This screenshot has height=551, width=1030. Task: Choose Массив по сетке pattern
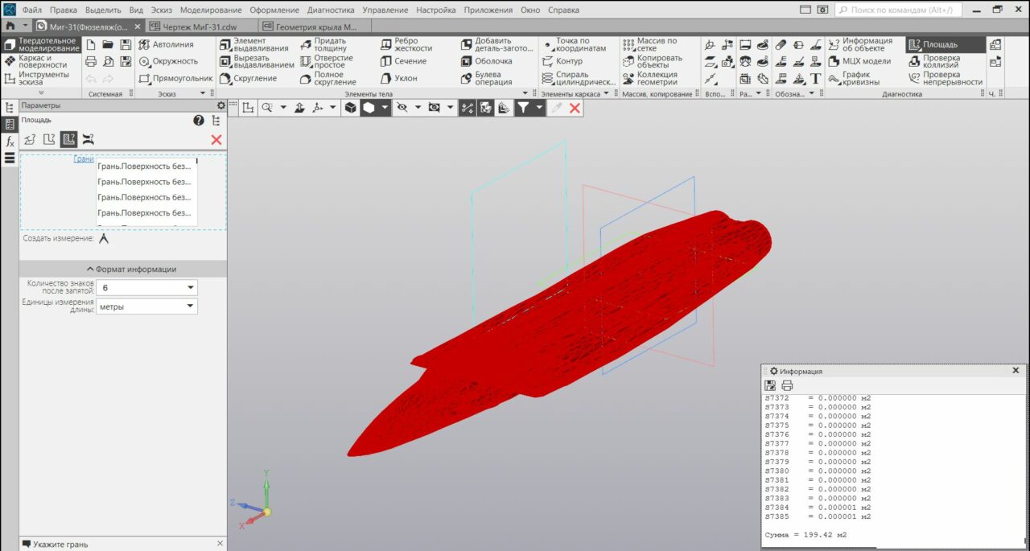click(649, 44)
